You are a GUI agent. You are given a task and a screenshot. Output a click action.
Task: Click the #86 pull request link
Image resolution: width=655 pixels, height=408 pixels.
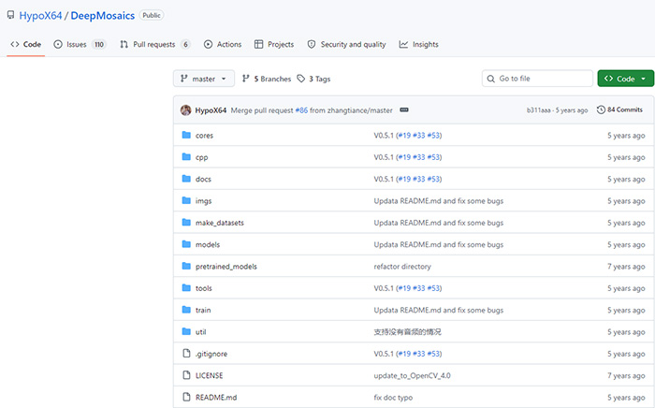coord(301,110)
